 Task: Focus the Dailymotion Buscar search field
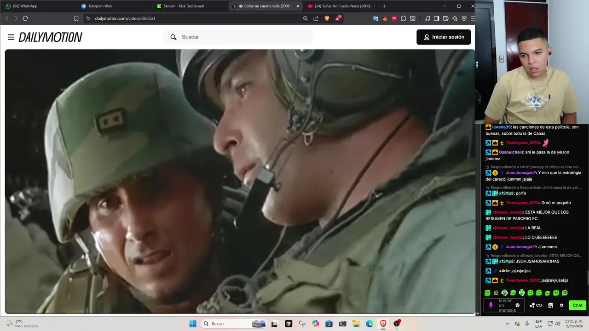click(x=238, y=37)
